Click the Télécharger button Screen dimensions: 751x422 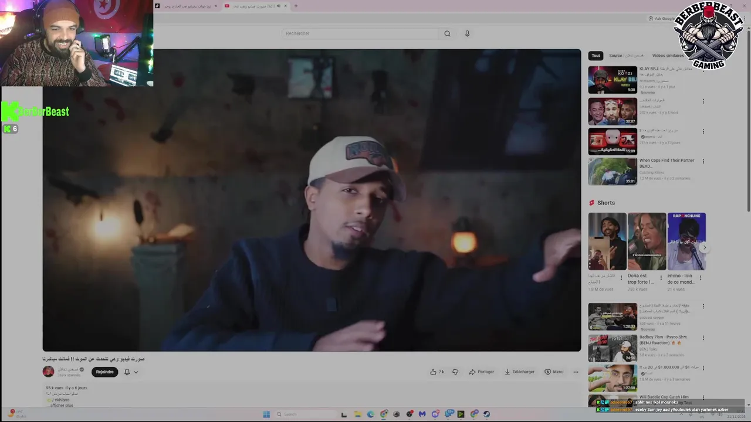(x=520, y=372)
